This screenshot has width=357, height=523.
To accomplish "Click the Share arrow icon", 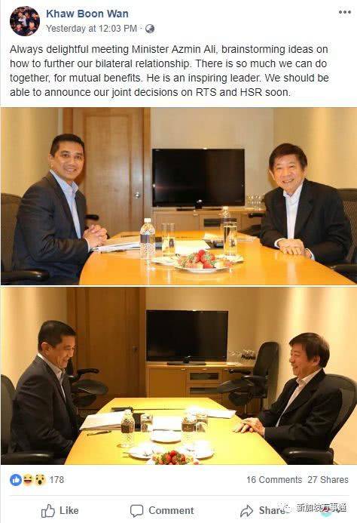I will pos(247,511).
